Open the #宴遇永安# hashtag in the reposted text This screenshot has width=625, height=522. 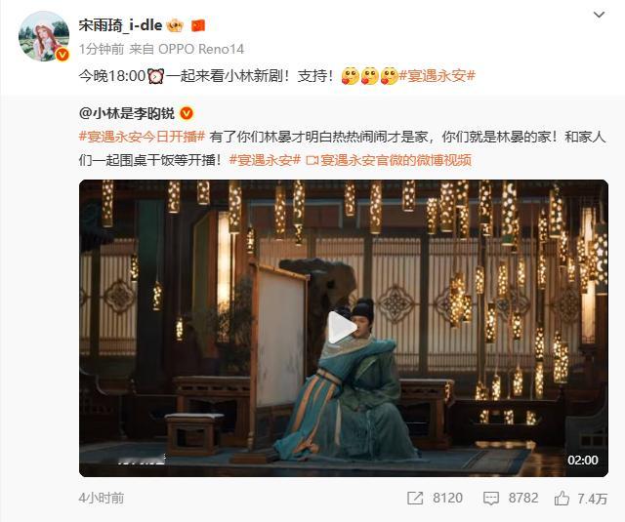coord(265,160)
